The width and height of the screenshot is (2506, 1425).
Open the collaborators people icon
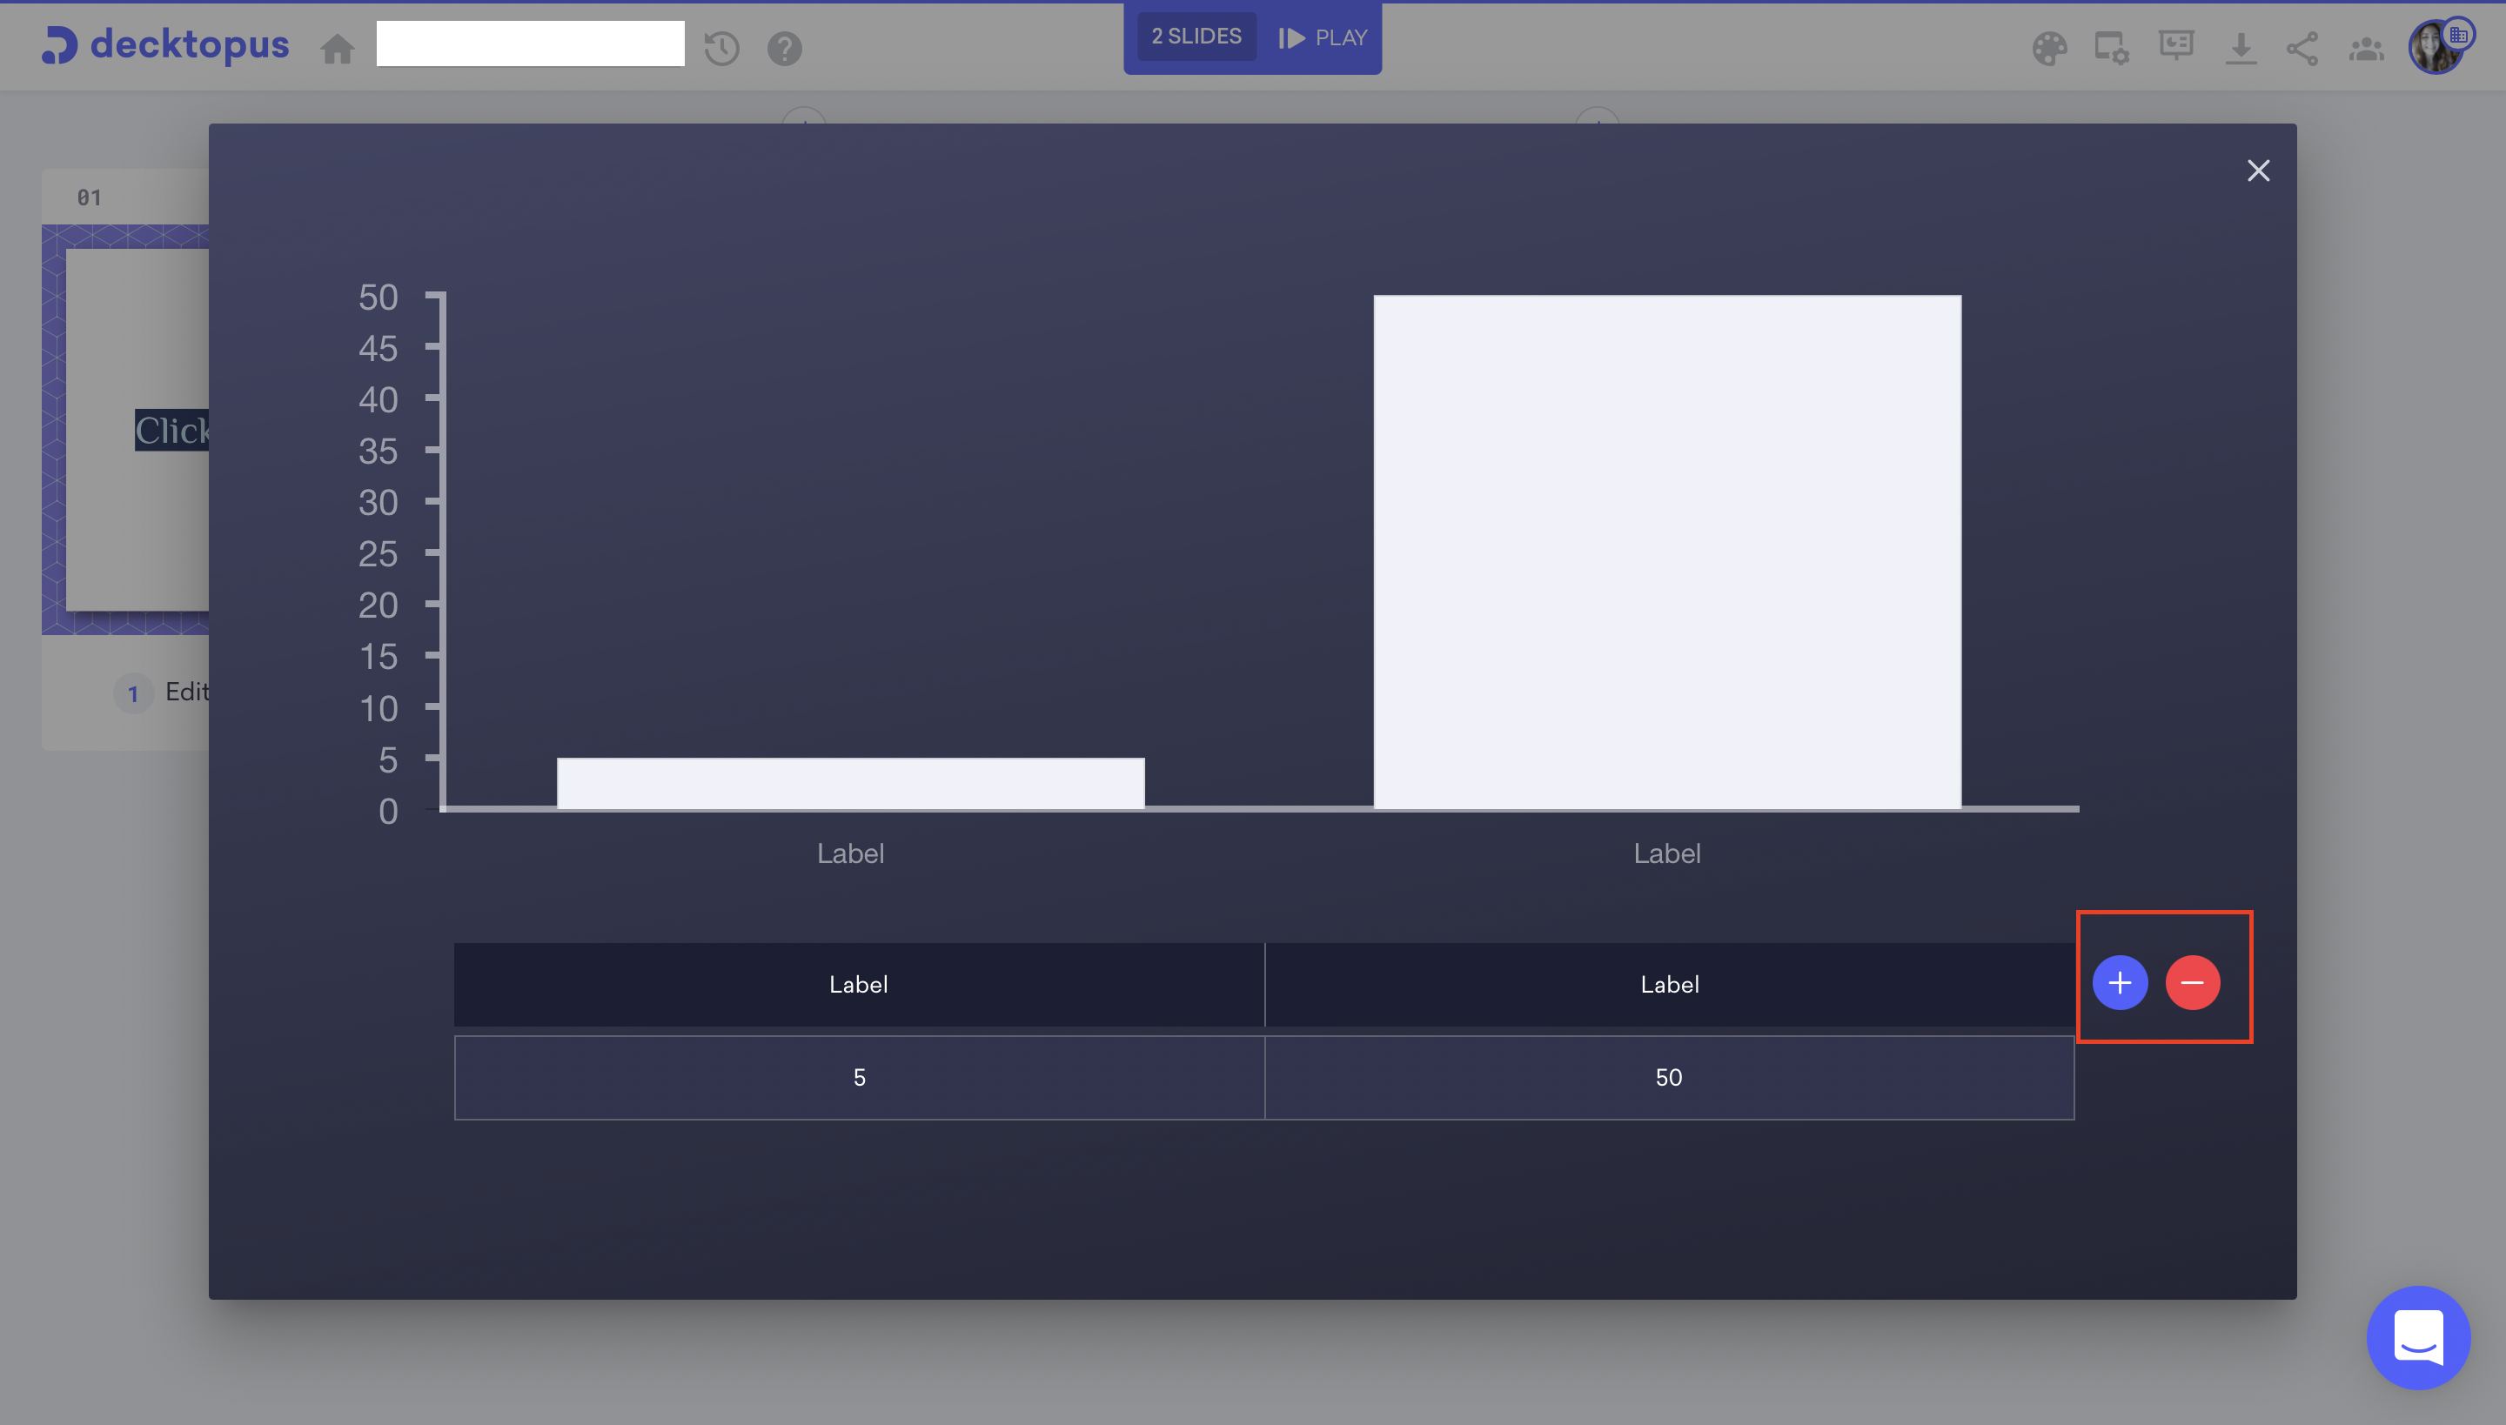click(x=2366, y=48)
